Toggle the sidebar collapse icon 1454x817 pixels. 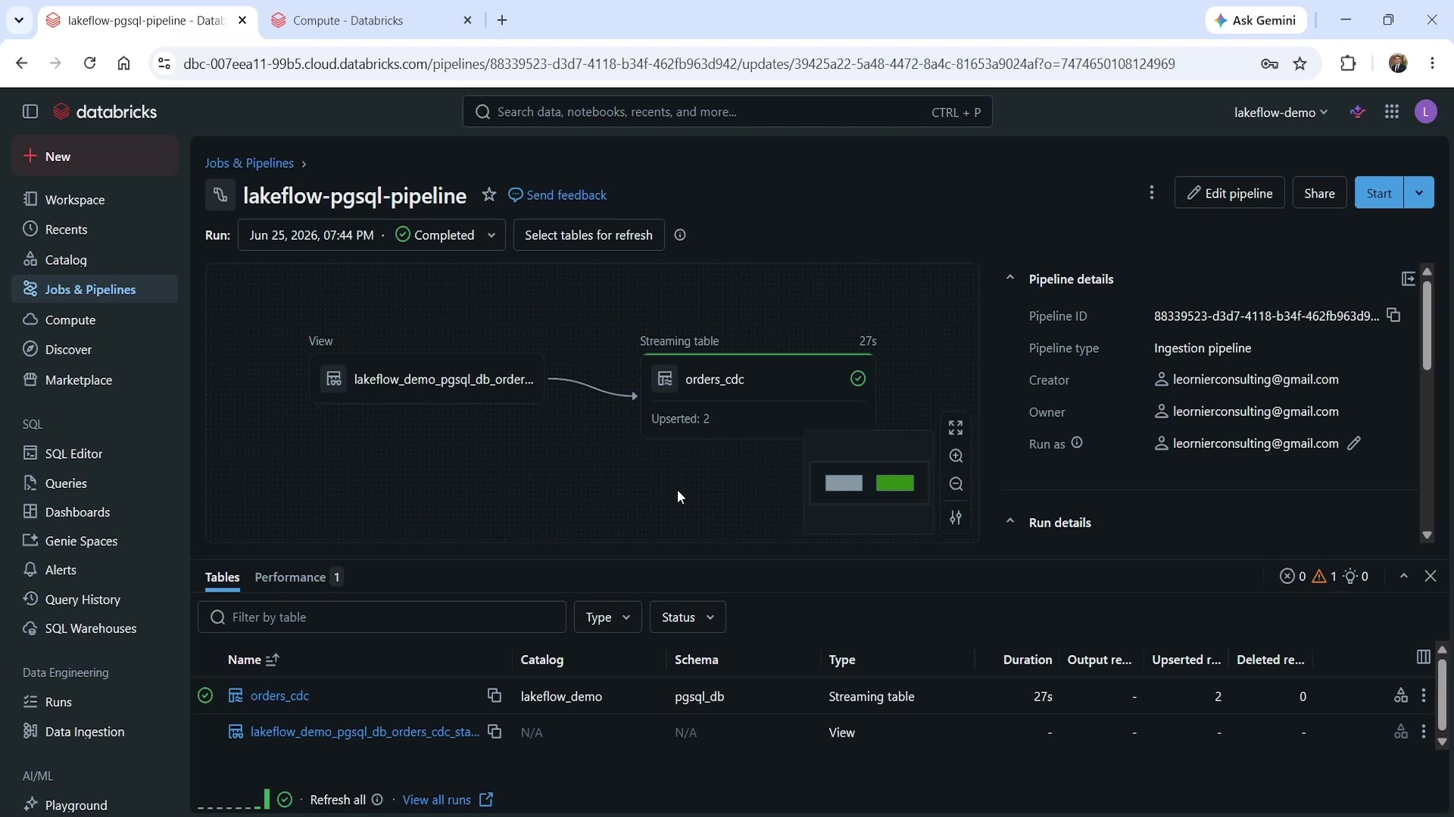pyautogui.click(x=30, y=112)
